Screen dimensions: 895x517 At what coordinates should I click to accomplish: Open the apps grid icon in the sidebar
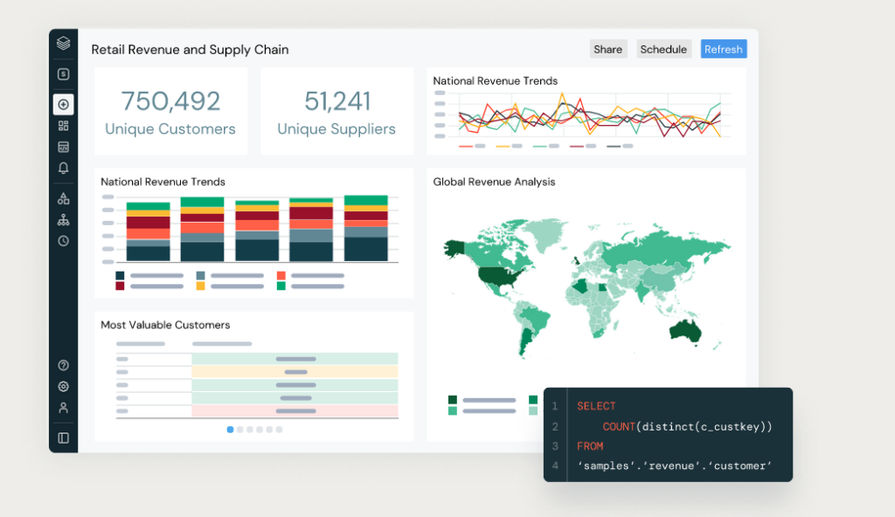[63, 125]
